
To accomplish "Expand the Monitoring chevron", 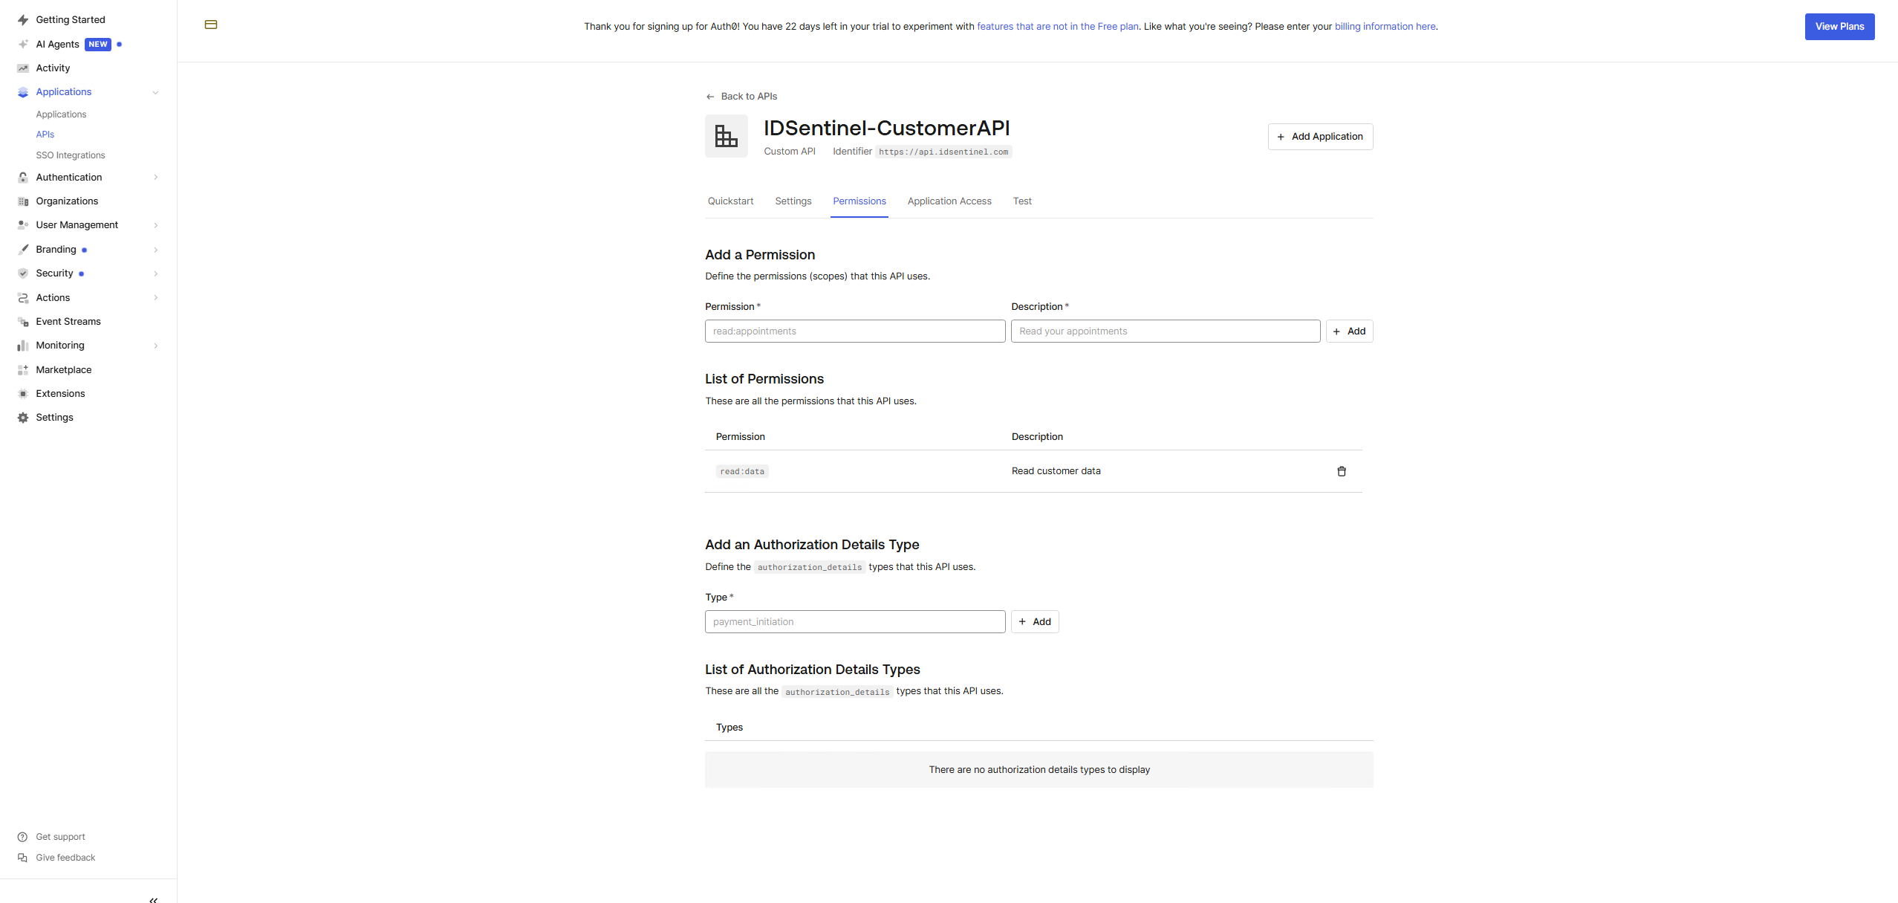I will tap(155, 346).
